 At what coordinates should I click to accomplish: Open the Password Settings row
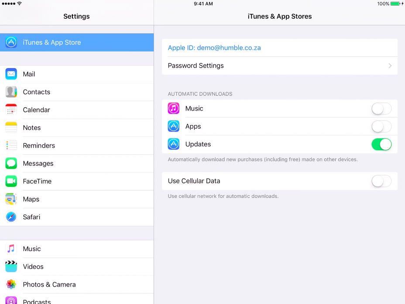click(280, 66)
